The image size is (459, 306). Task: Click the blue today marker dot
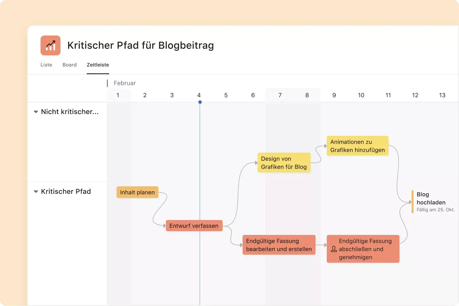tap(200, 102)
